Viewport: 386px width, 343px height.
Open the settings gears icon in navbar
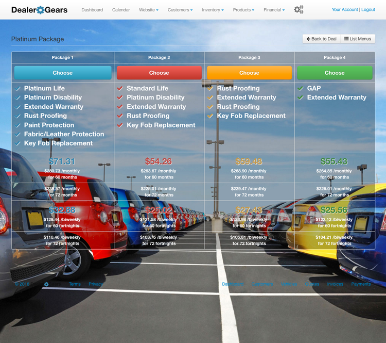pyautogui.click(x=299, y=10)
